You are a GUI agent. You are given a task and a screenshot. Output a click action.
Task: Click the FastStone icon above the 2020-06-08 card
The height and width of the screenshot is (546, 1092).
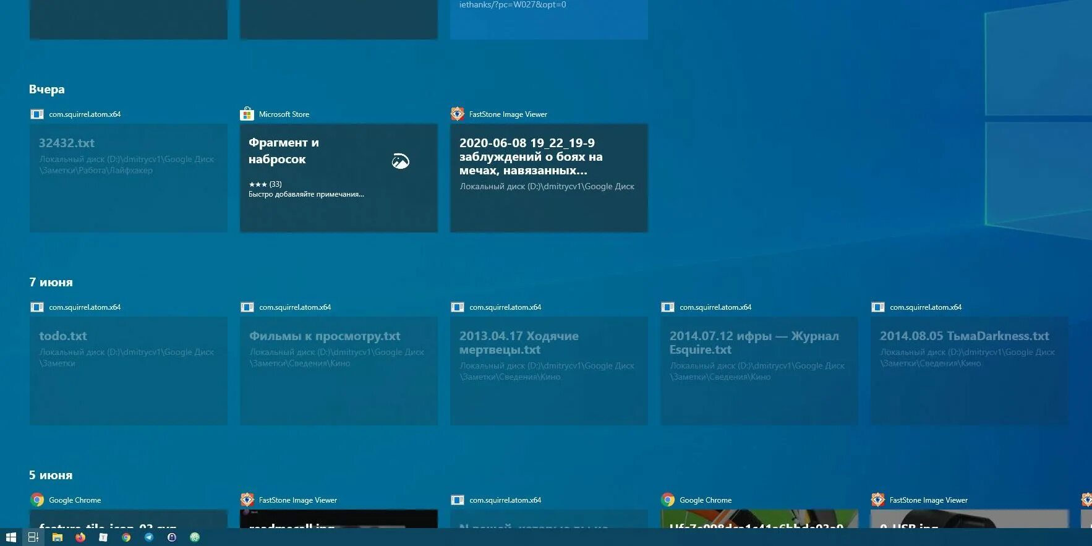coord(457,114)
